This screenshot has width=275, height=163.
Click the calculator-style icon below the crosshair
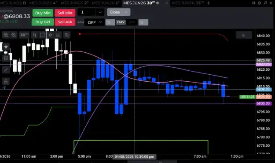point(6,58)
